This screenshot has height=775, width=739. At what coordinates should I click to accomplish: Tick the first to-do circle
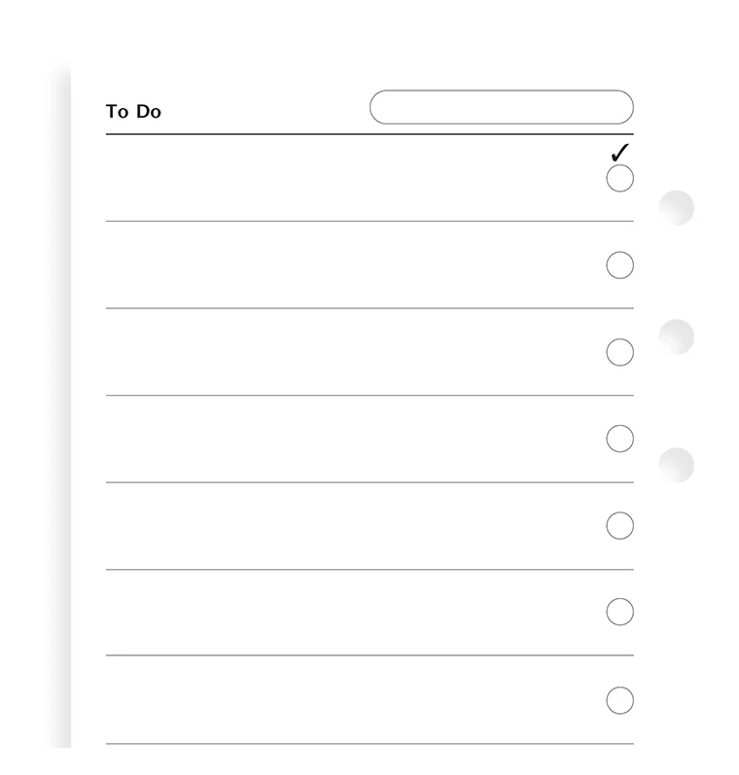pos(619,179)
